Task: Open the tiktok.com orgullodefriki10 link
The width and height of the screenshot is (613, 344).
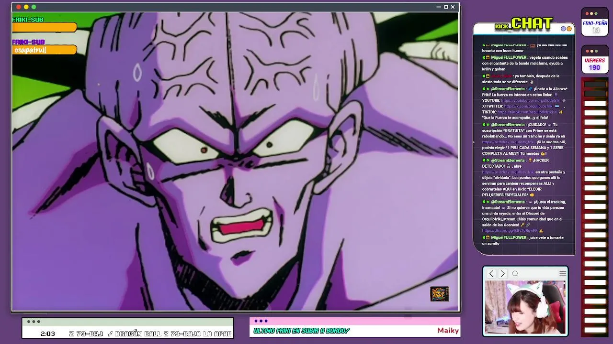Action: pos(527,112)
